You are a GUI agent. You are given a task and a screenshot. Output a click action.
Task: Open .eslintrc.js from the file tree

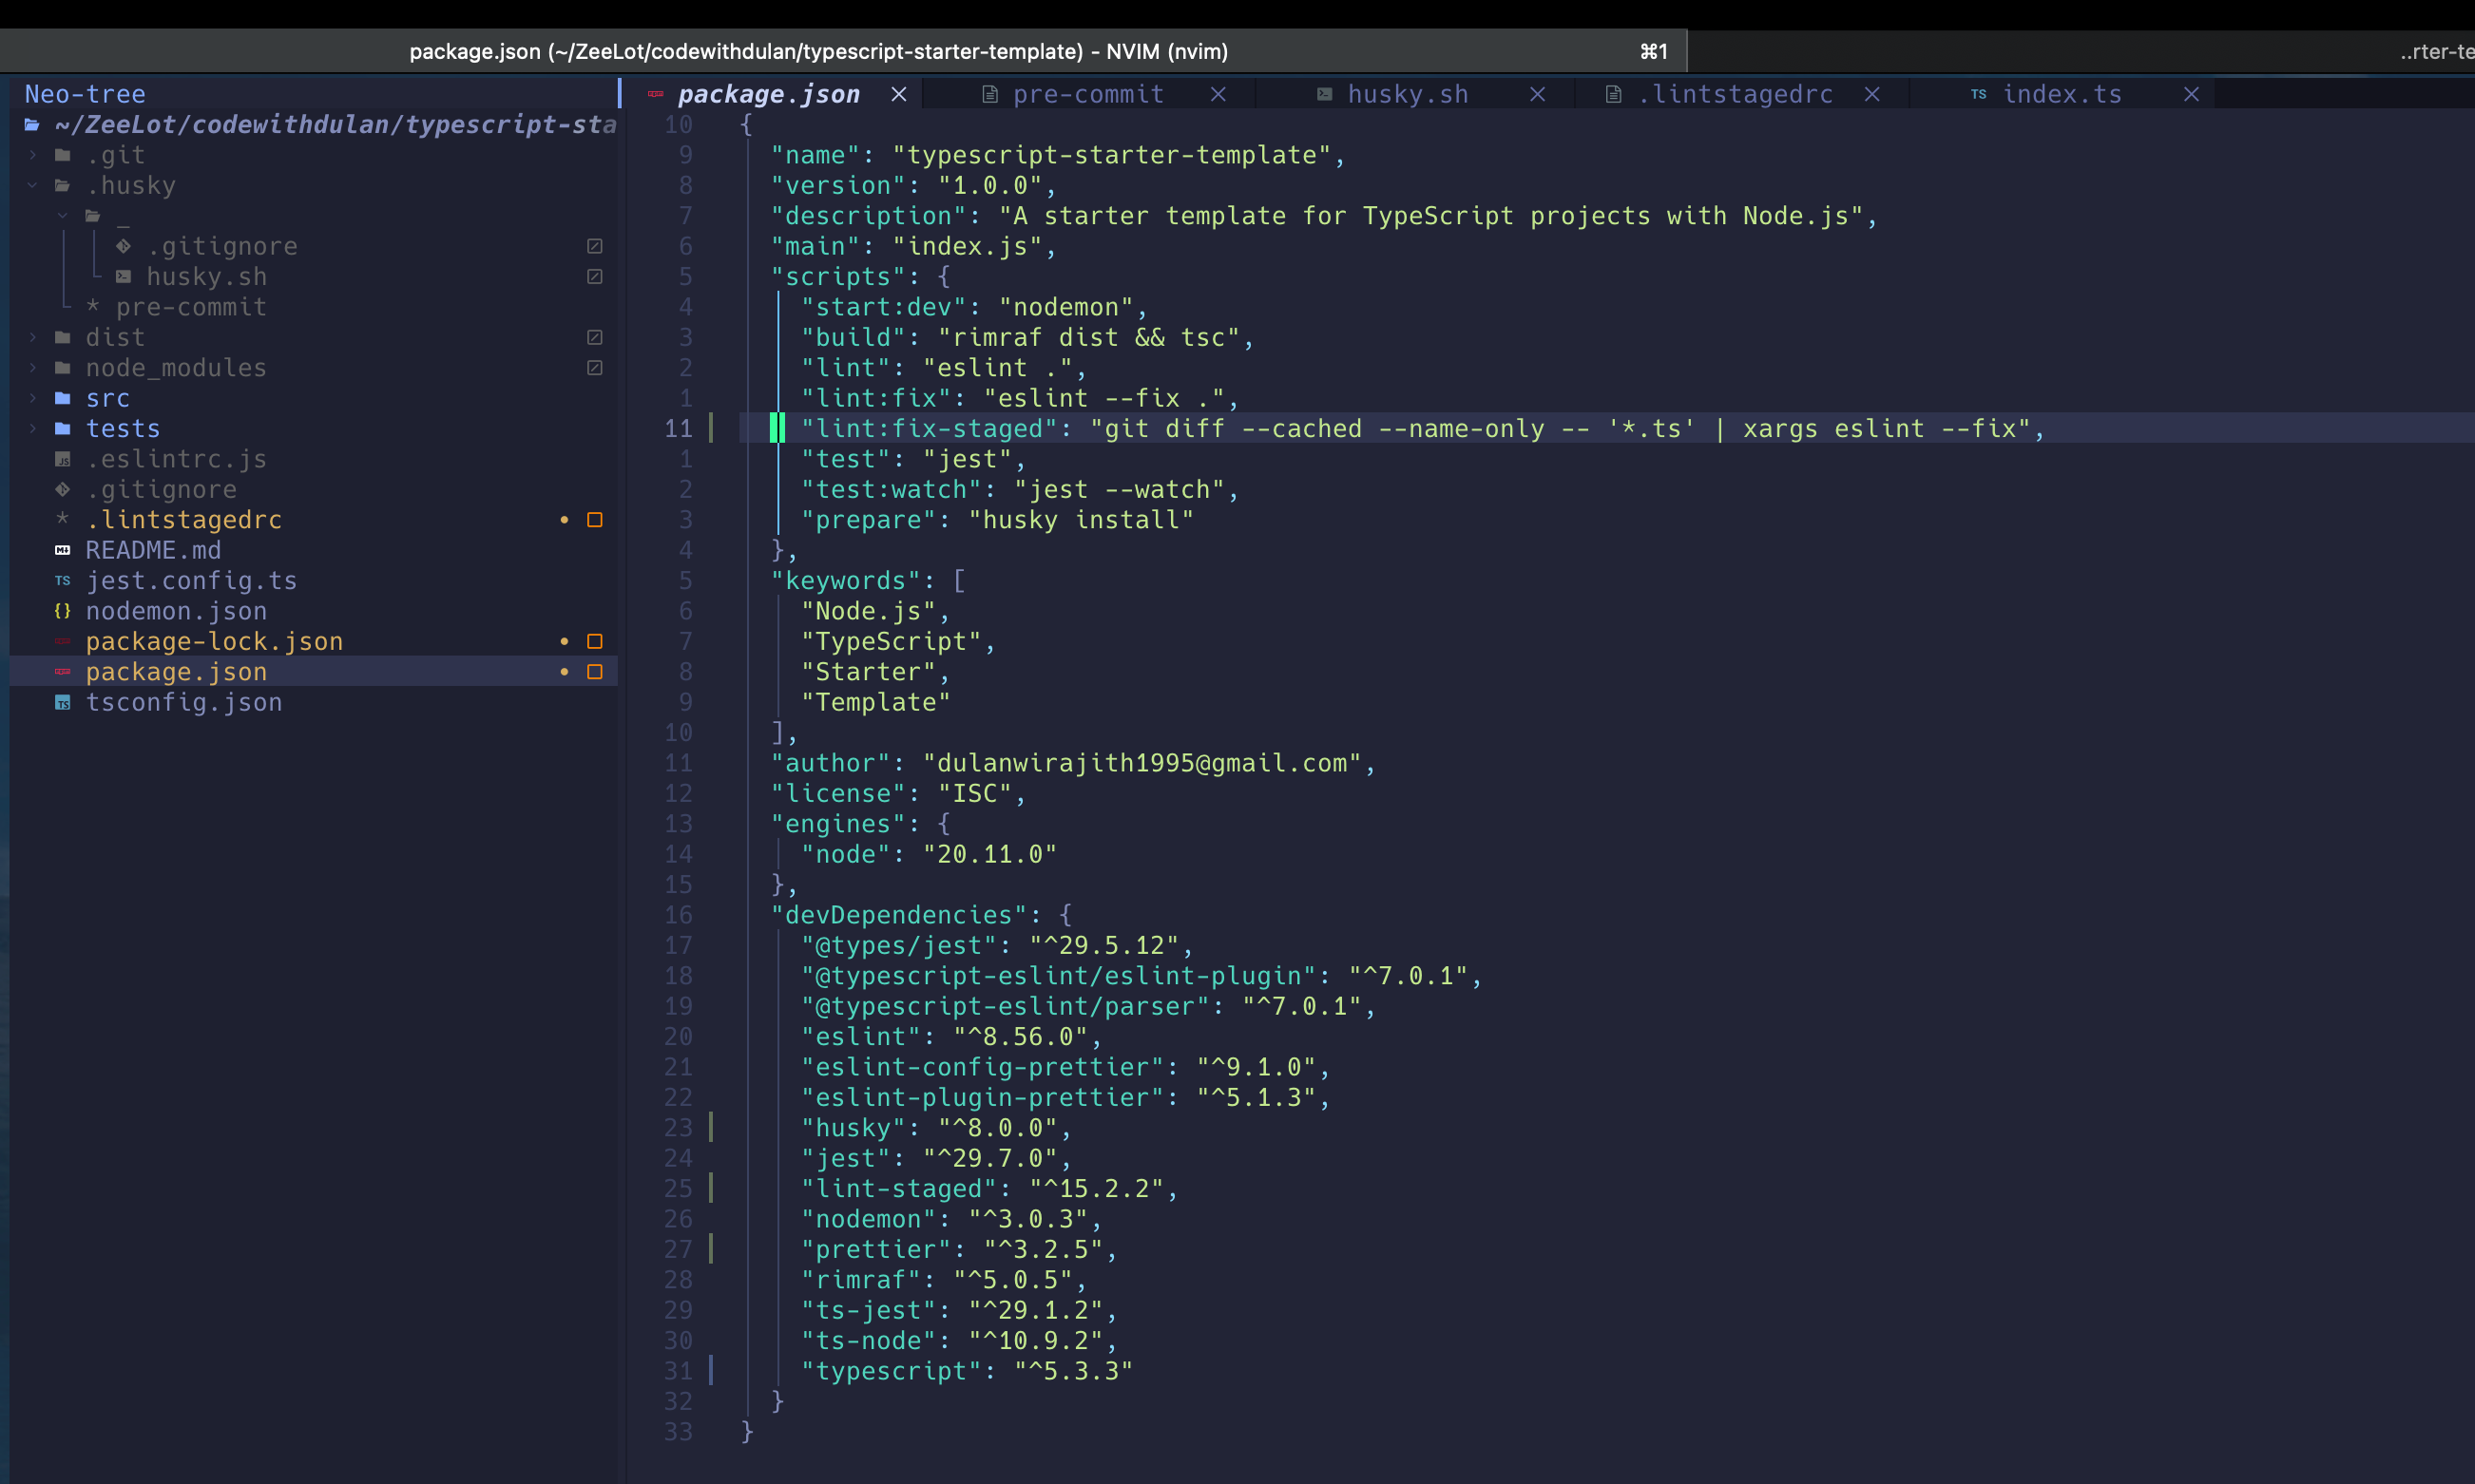[176, 459]
